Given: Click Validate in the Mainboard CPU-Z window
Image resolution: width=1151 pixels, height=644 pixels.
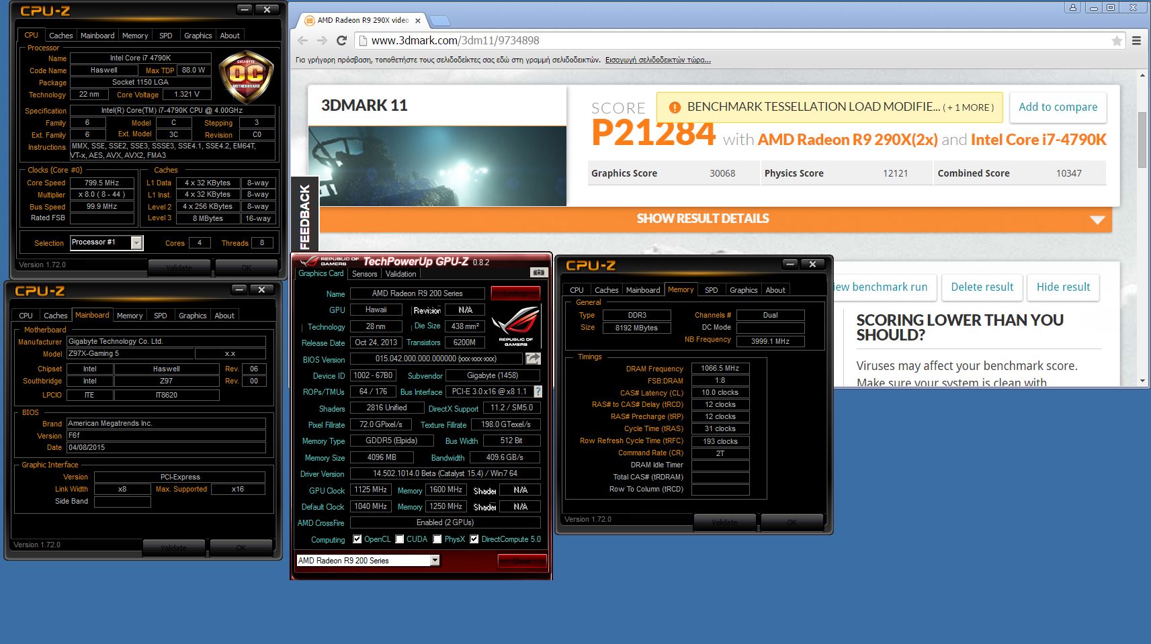Looking at the screenshot, I should tap(173, 547).
